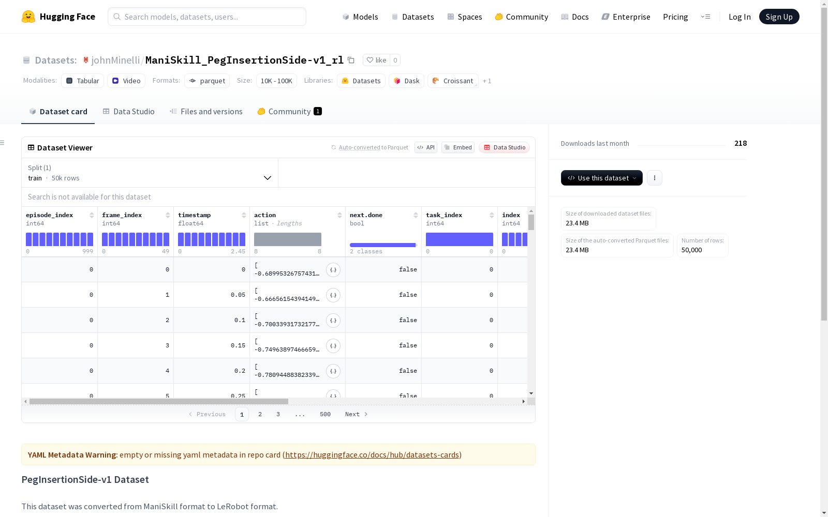Focus the search models, datasets, users field
Screen dimensions: 828x517
[x=207, y=17]
